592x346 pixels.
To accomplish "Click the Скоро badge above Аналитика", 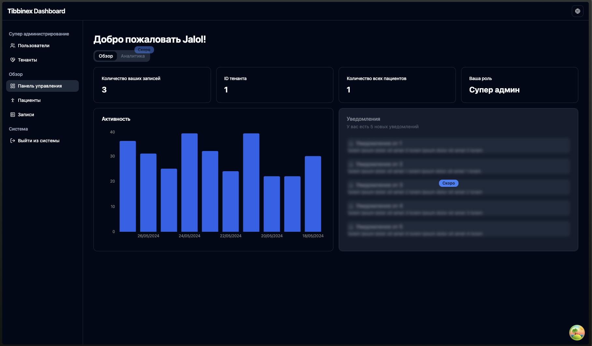I will 144,50.
